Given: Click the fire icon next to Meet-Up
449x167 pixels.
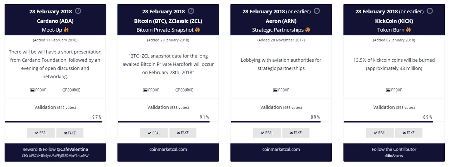Looking at the screenshot, I should pyautogui.click(x=66, y=30).
